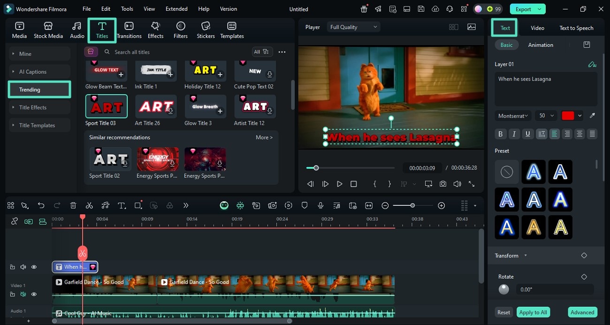Open support via the headset icon
610x325 pixels.
450,9
